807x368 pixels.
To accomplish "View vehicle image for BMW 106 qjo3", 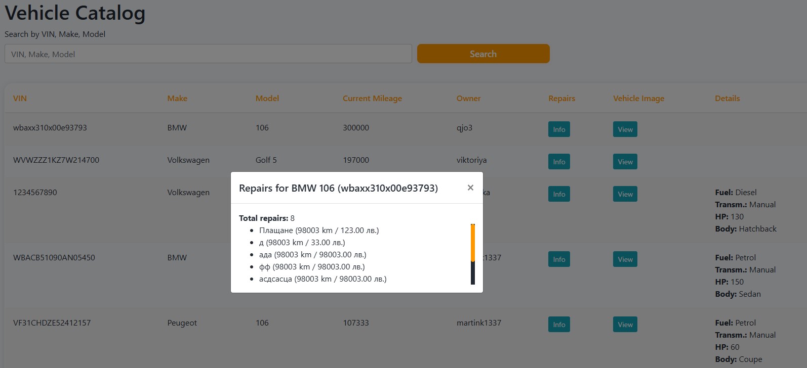I will (625, 129).
